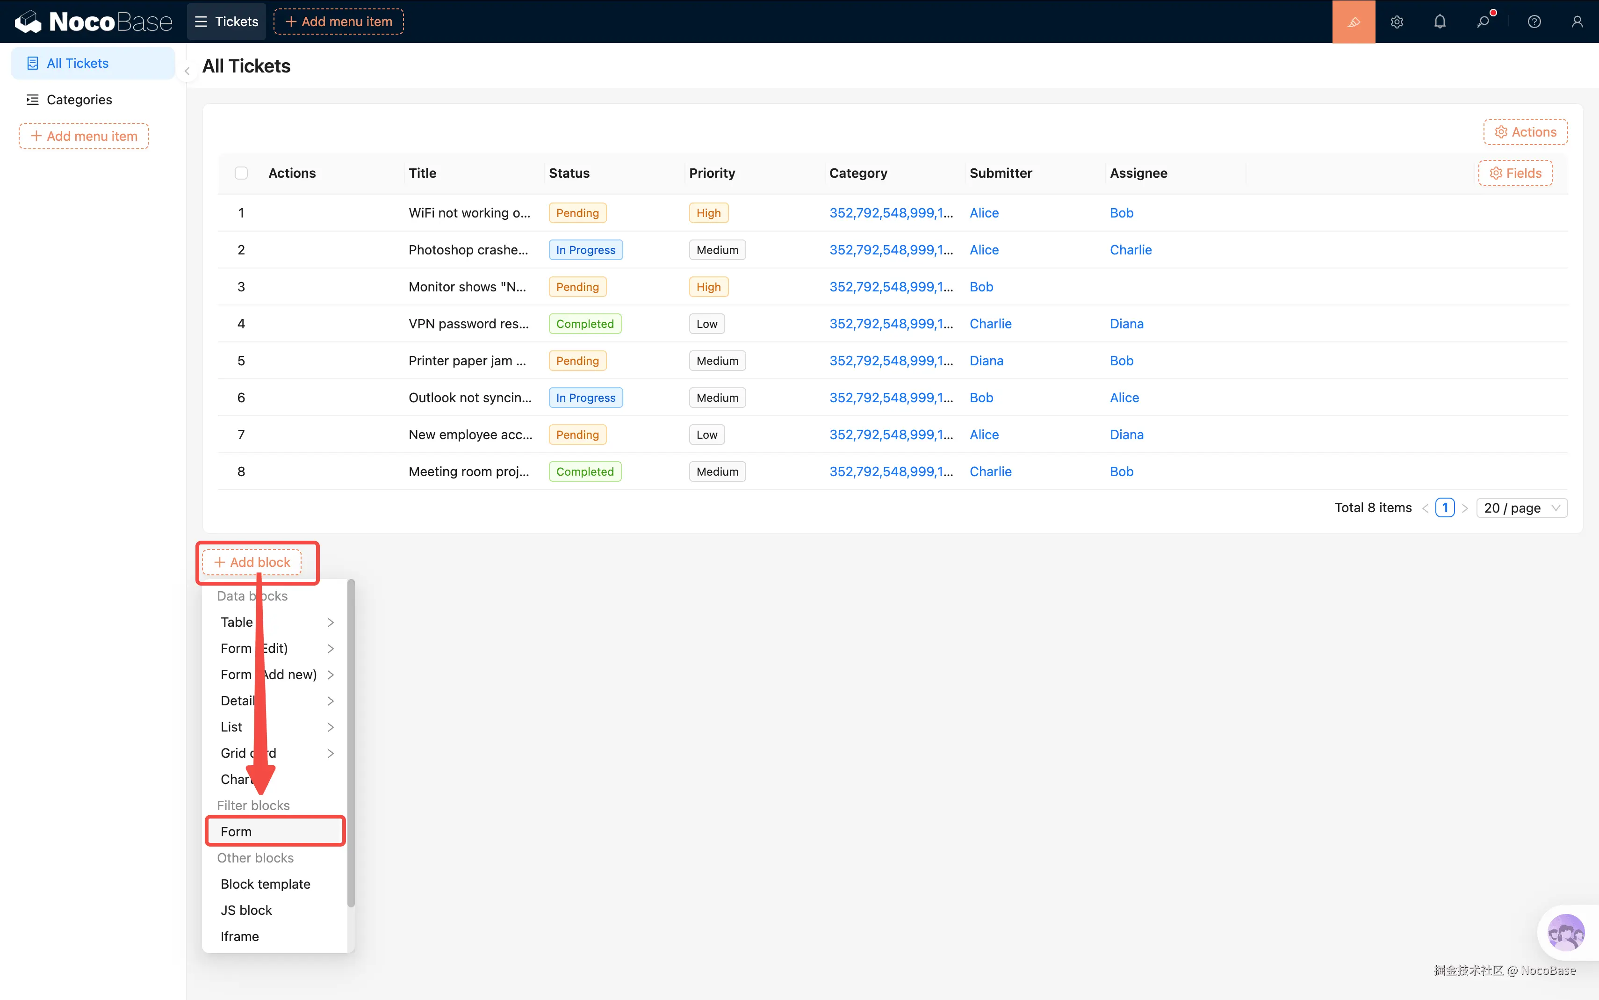Expand the Table submenu in block list
Viewport: 1599px width, 1000px height.
coord(276,623)
